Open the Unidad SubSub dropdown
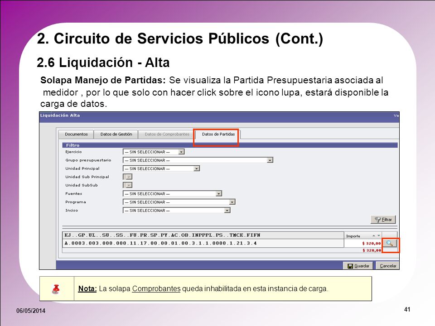The width and height of the screenshot is (435, 326). tap(128, 185)
